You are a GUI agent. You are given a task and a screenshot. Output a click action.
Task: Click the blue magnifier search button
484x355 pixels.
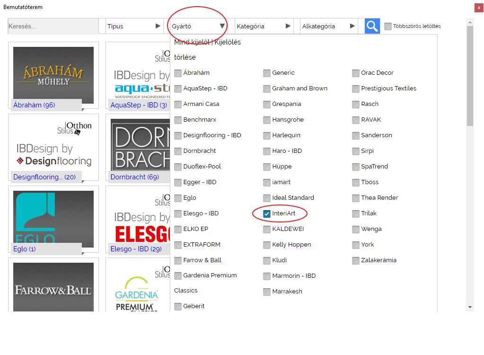(x=372, y=26)
